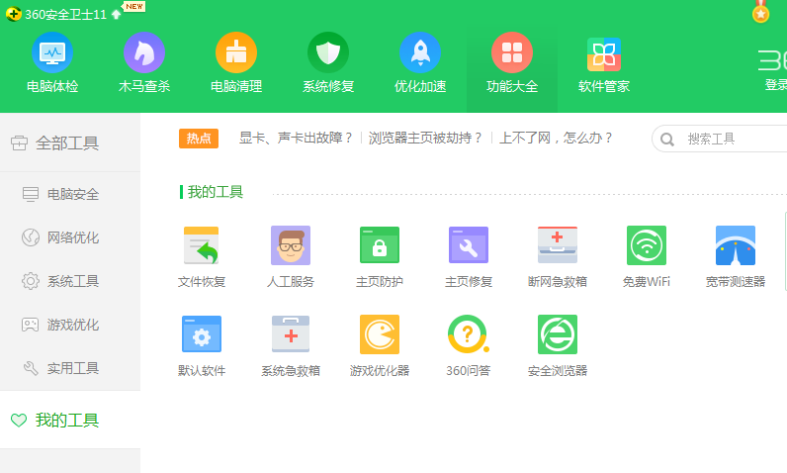Screen dimensions: 787x473
Task: Launch the 免费WiFi tool
Action: [x=646, y=256]
